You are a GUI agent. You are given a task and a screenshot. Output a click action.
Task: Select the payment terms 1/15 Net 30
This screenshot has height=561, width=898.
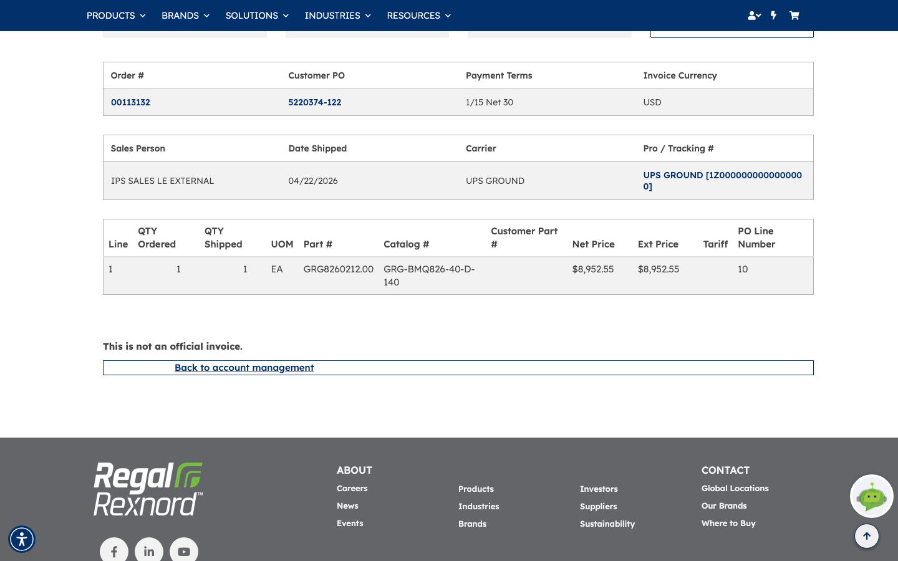click(x=490, y=102)
